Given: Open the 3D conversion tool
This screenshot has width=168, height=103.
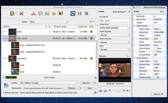Looking at the screenshot, I should click(47, 13).
